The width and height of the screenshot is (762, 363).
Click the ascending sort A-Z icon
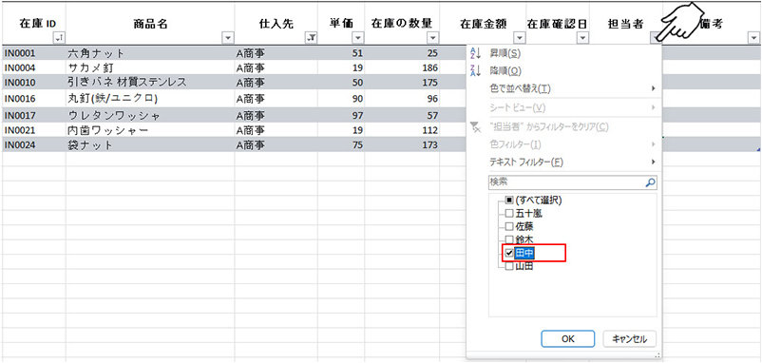475,52
